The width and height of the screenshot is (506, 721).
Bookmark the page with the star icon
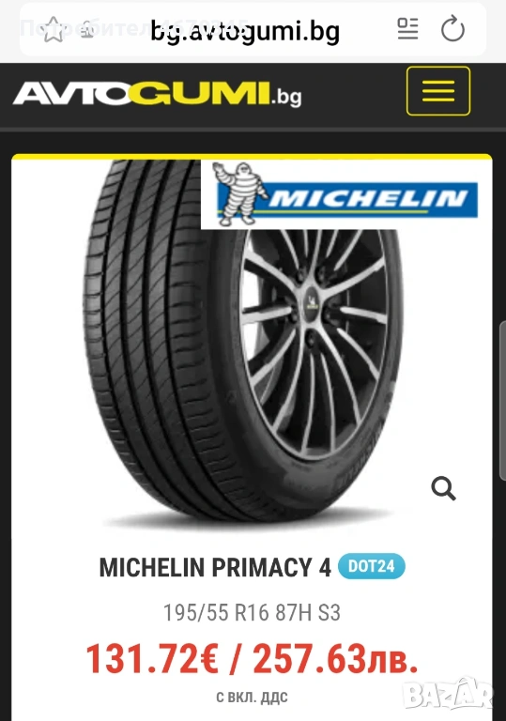[54, 29]
